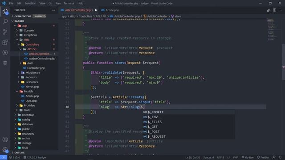
Task: Open Article.php under Models
Action: tap(34, 96)
